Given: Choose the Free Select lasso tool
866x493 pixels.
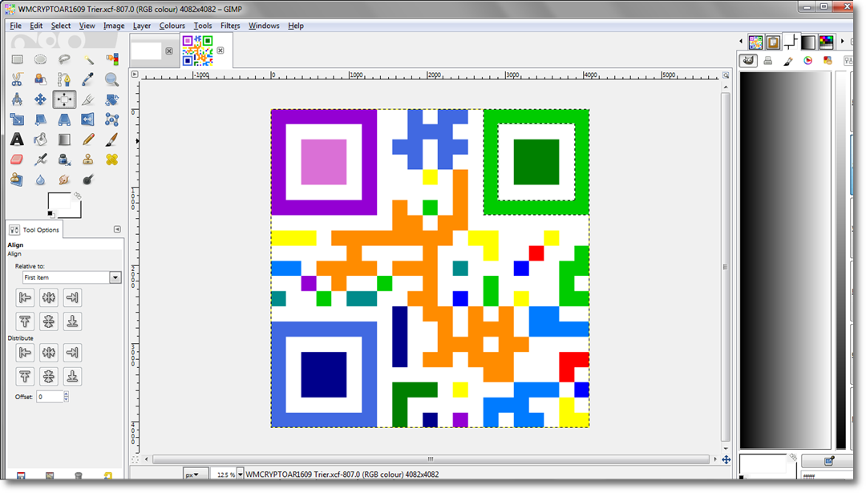Looking at the screenshot, I should 64,59.
